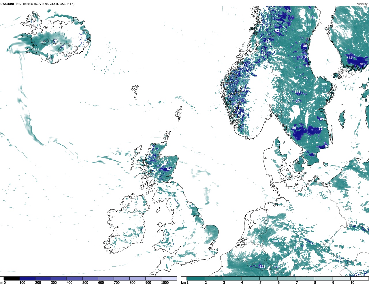Click the '70' value in southern Finland
The width and height of the screenshot is (369, 285).
click(361, 64)
